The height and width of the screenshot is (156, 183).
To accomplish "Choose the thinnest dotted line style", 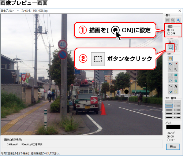I will coord(177,102).
